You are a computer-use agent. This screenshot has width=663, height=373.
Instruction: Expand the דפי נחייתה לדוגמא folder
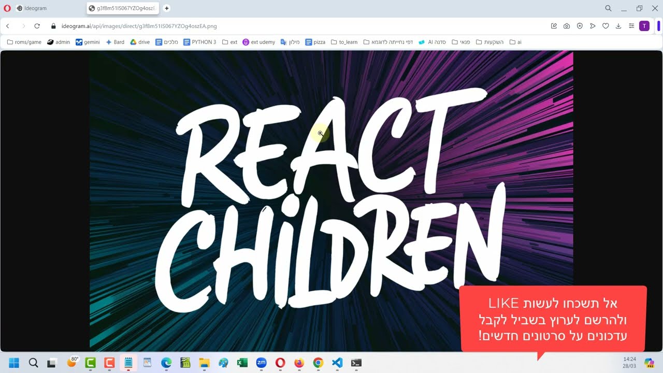pos(388,42)
